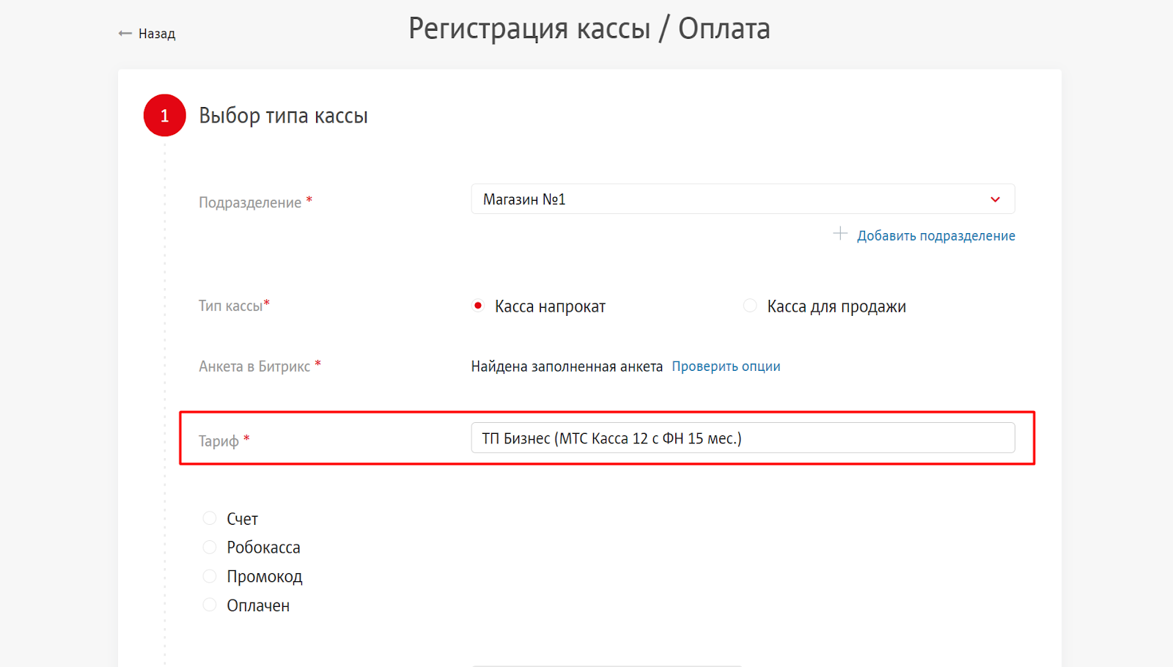Click the Выбор типа кассы heading
Image resolution: width=1173 pixels, height=667 pixels.
pos(283,116)
